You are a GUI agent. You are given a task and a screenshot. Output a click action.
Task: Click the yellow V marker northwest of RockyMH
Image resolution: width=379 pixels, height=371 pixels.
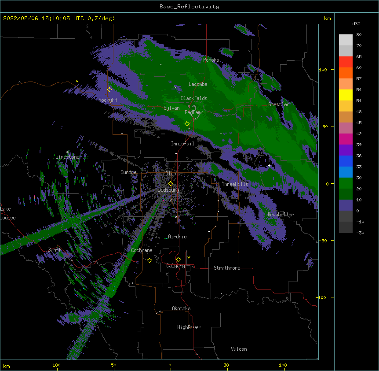click(77, 81)
